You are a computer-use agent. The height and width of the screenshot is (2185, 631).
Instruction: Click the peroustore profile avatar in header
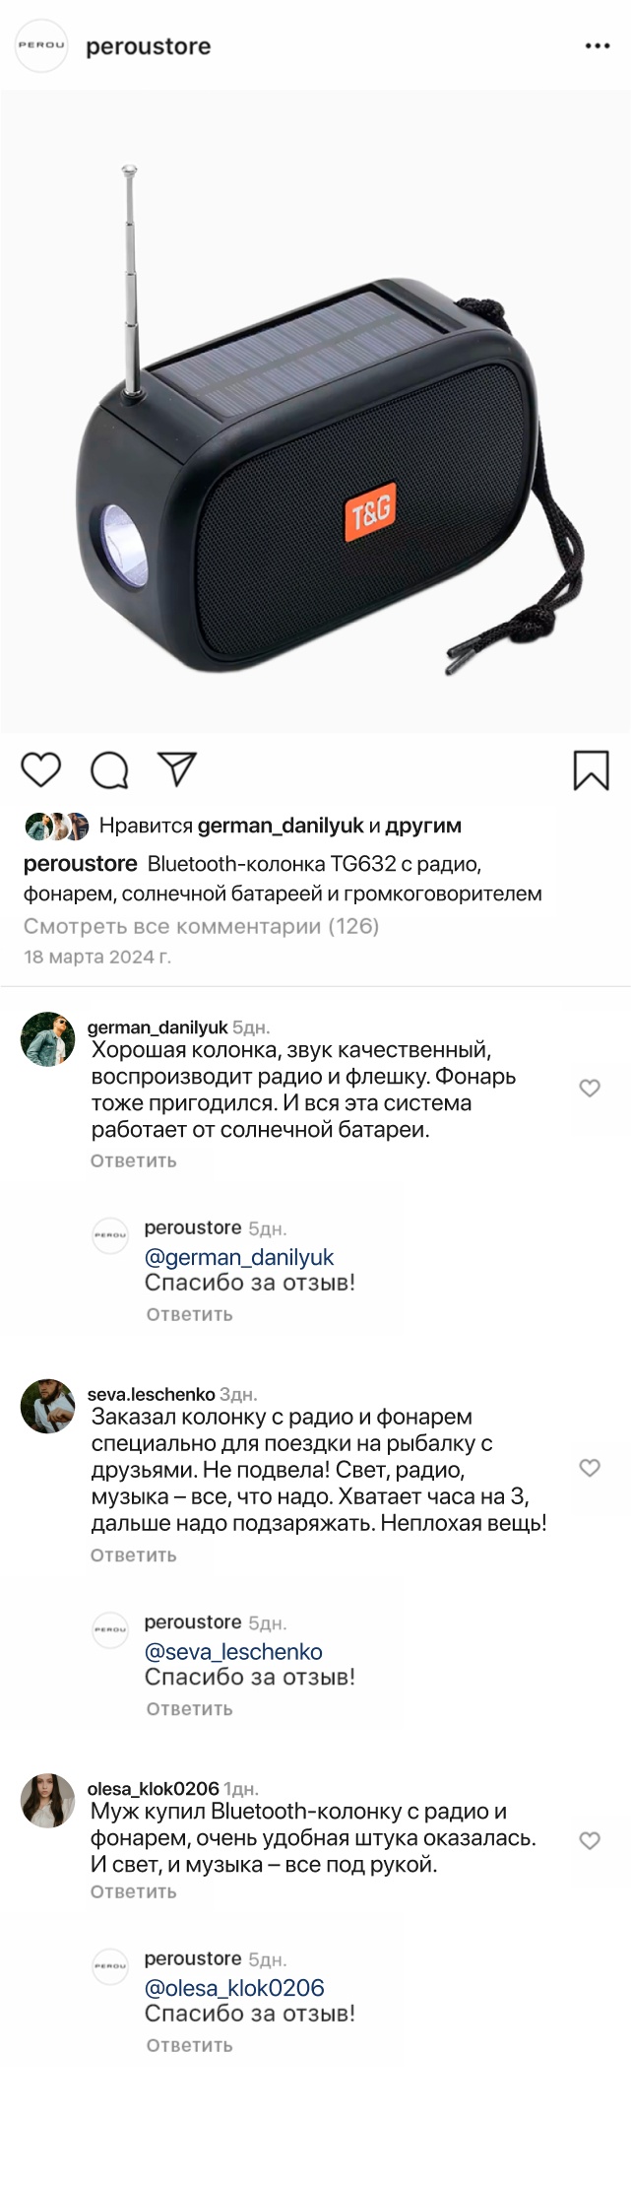41,45
